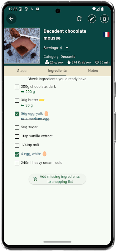
Task: Select the Ingredients tab
Action: click(x=57, y=71)
